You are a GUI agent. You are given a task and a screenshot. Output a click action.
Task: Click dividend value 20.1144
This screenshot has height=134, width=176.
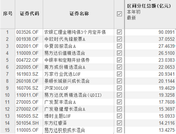point(167,81)
